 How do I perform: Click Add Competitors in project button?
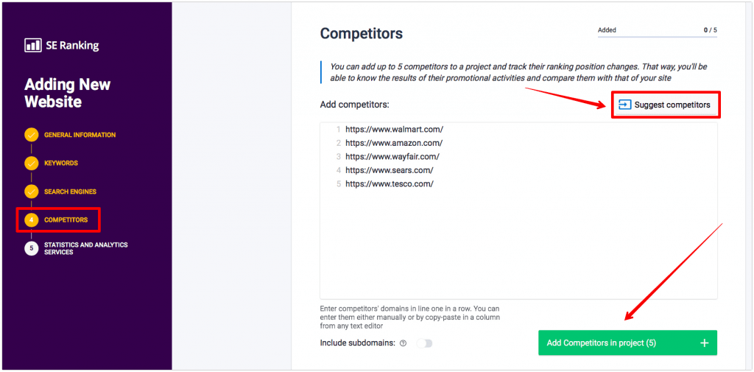tap(627, 343)
